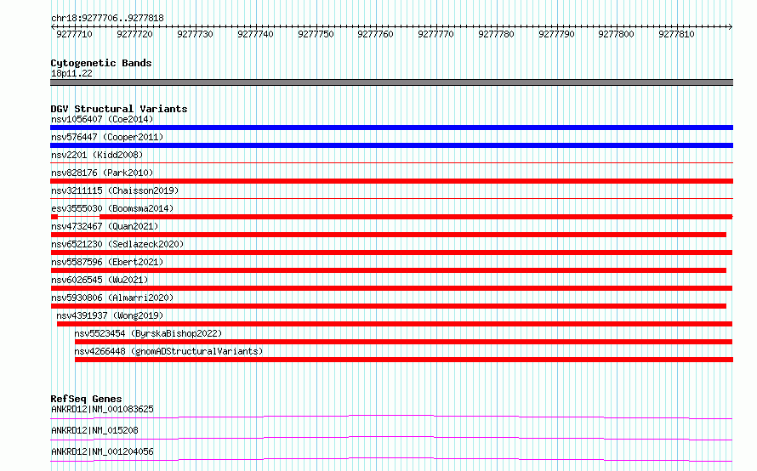Open variant nsv5523454 (ByrskaBishop2022) label
Image resolution: width=757 pixels, height=471 pixels.
pyautogui.click(x=148, y=333)
